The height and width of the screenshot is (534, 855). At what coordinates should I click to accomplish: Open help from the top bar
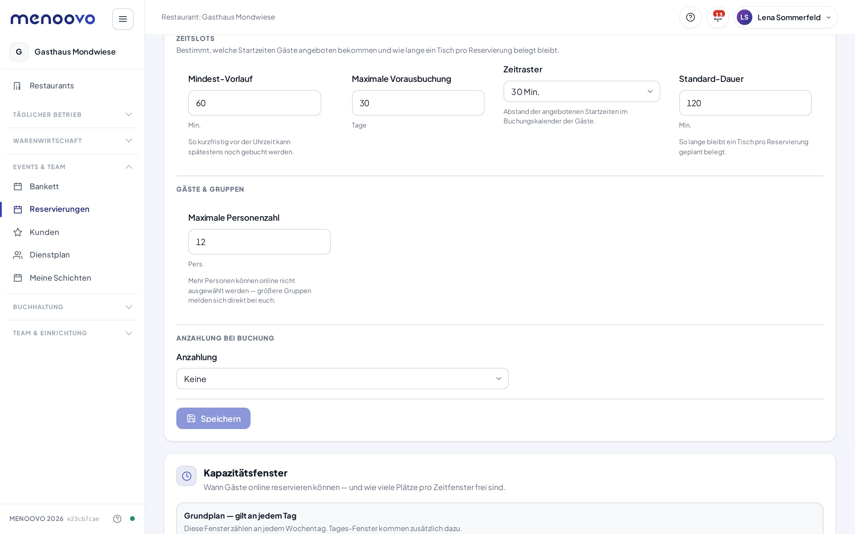pyautogui.click(x=690, y=17)
